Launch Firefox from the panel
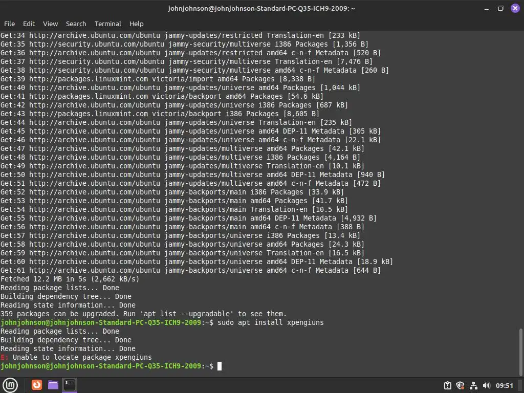Image resolution: width=524 pixels, height=393 pixels. coord(37,385)
